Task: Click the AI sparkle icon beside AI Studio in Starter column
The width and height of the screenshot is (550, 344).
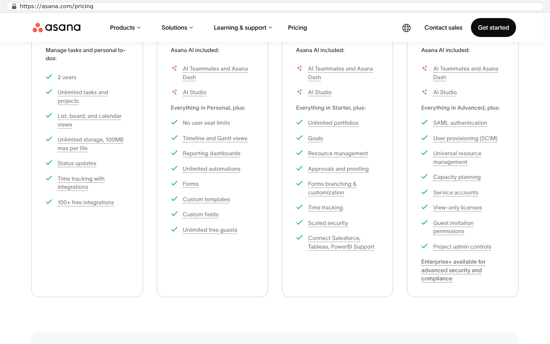Action: point(174,92)
